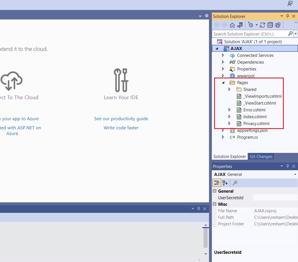Go to Home in Solution Explorer toolbar

232,25
